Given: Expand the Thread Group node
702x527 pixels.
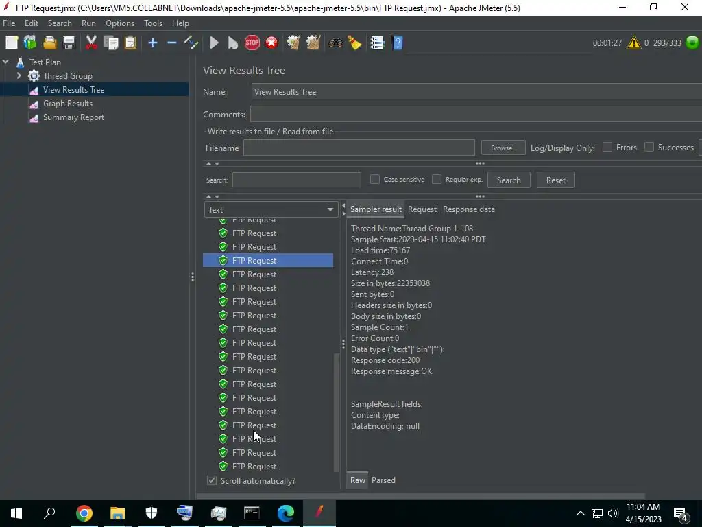Looking at the screenshot, I should click(19, 75).
